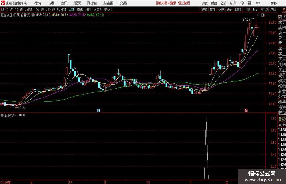Click the 涨 marker on the chart
Screen dimensions: 286x184
tap(246, 110)
